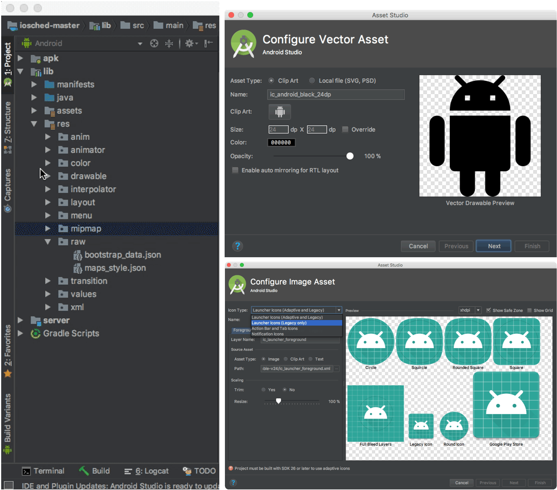Open the 000000 color swatch
This screenshot has width=557, height=490.
click(281, 142)
